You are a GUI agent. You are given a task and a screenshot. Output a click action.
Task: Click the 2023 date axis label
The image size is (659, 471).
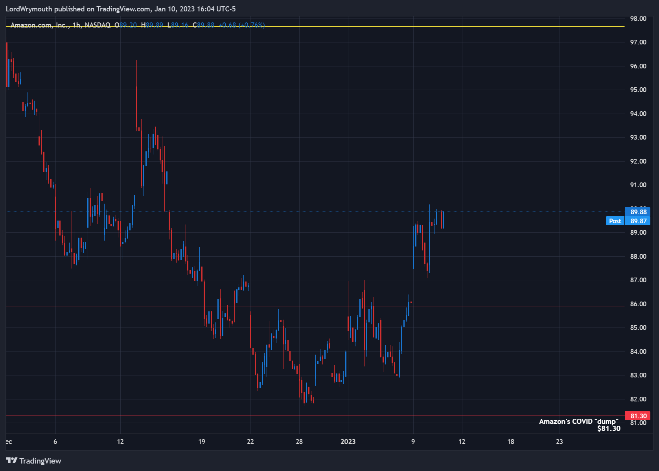click(x=348, y=442)
